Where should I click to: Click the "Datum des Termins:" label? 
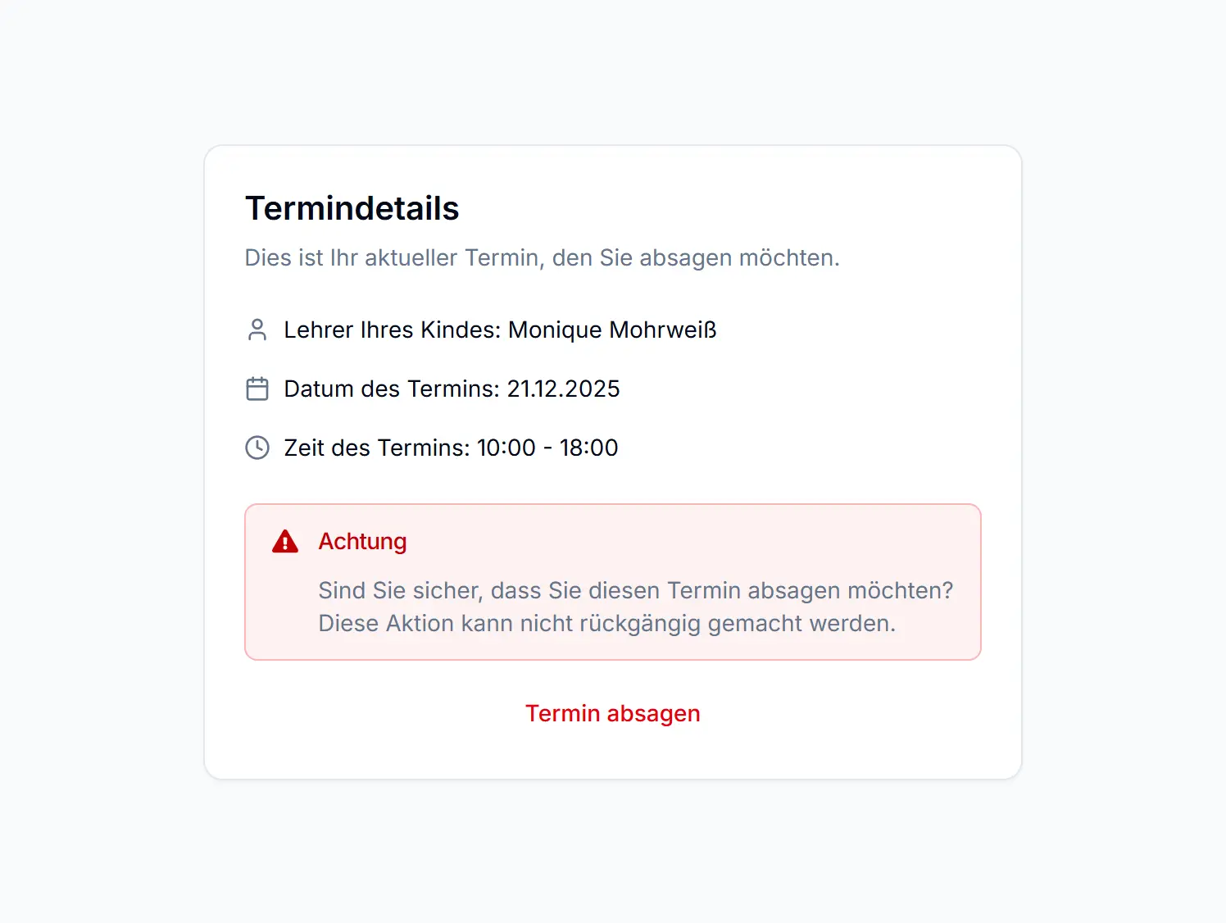click(x=392, y=389)
